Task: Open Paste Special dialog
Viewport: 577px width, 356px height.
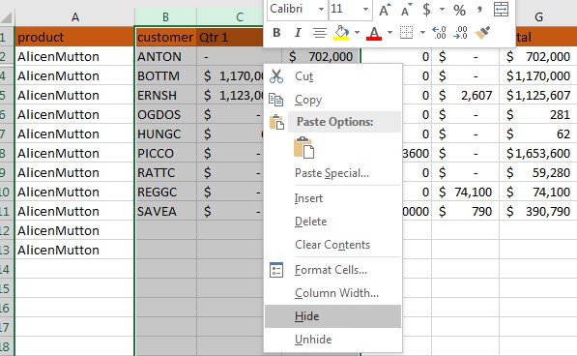Action: click(333, 173)
